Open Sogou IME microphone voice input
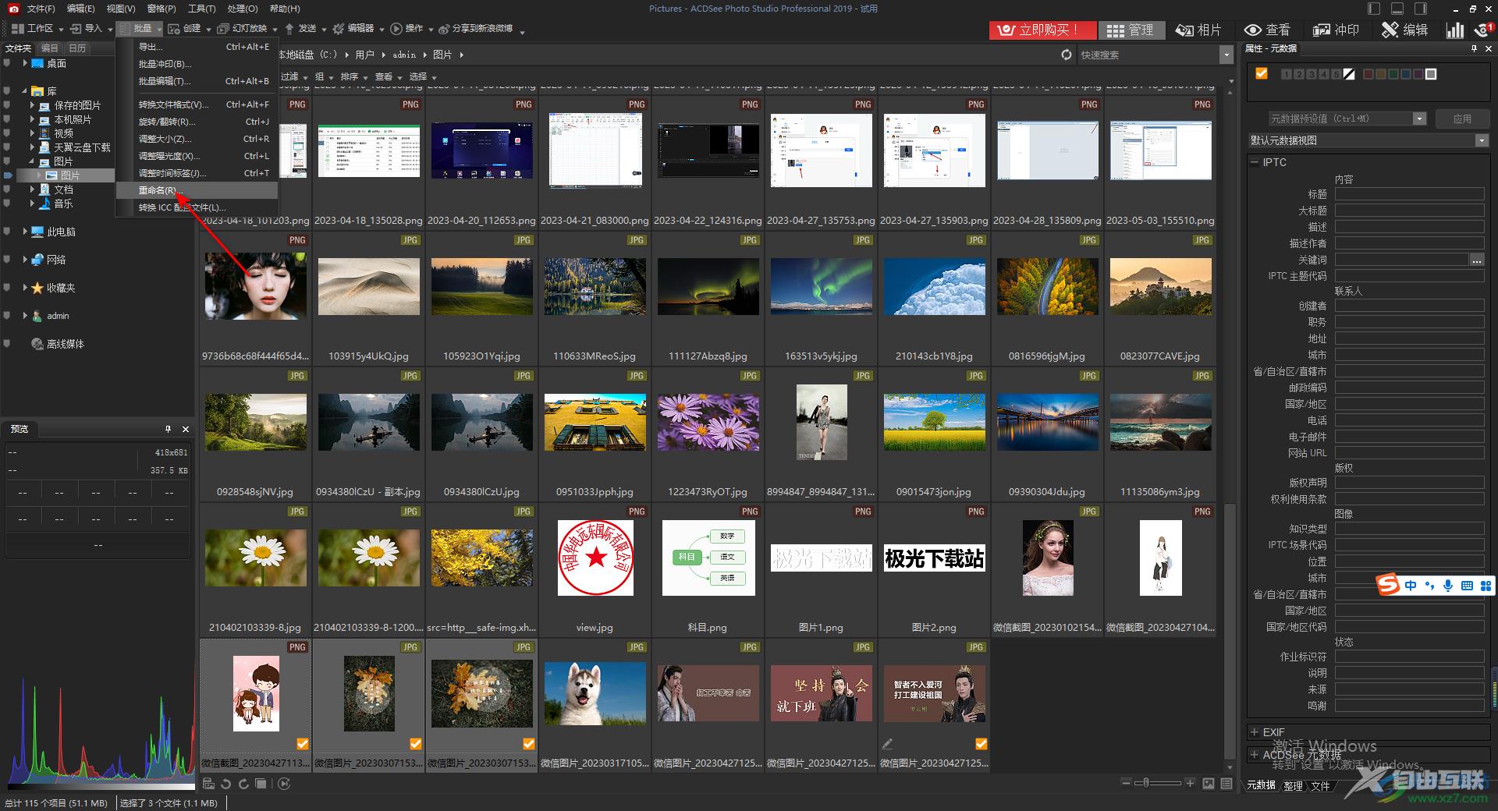1498x811 pixels. [1448, 586]
